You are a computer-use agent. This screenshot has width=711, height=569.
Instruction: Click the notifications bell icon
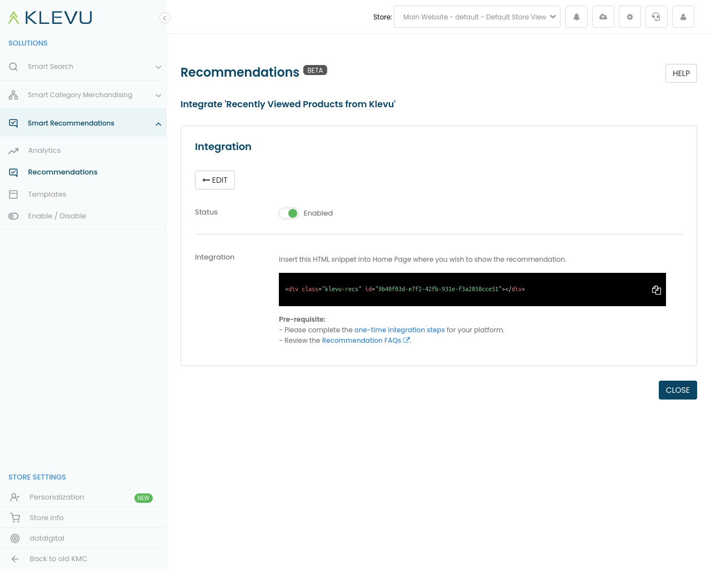pyautogui.click(x=577, y=17)
